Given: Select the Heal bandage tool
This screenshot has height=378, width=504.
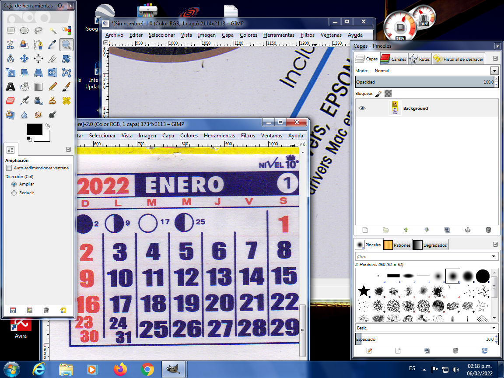Looking at the screenshot, I should (66, 101).
